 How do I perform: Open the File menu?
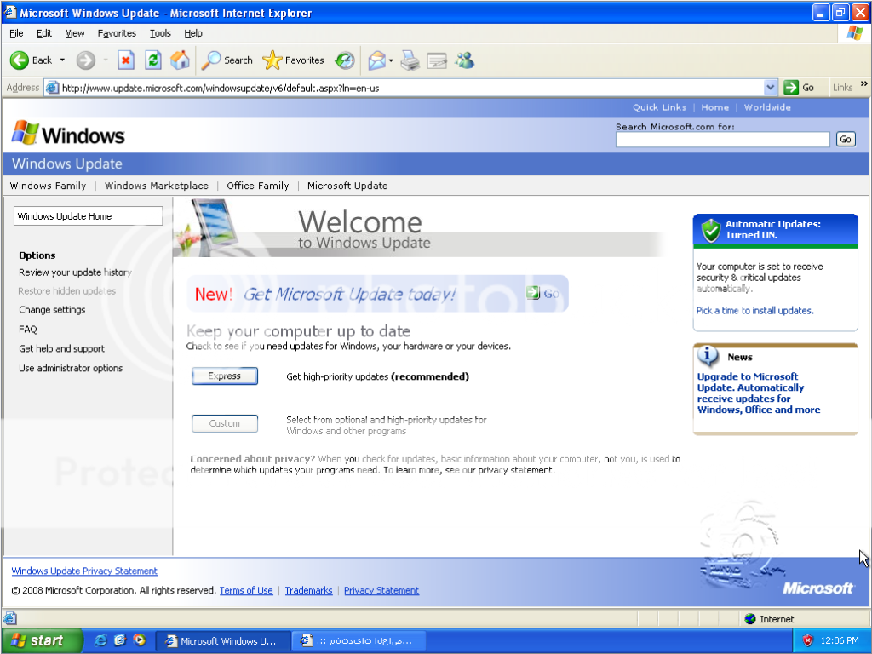pos(17,33)
